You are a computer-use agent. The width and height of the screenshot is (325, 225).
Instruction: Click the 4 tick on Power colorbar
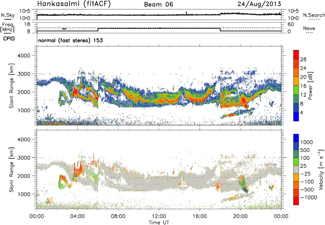click(302, 112)
